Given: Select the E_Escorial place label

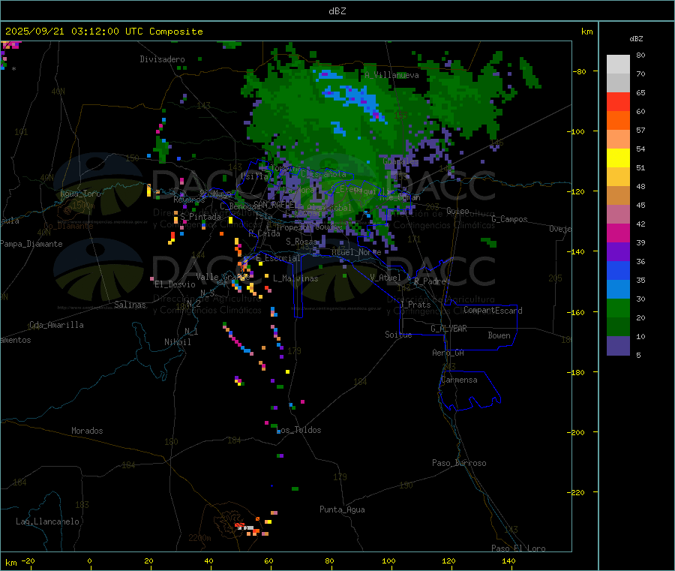Looking at the screenshot, I should click(x=278, y=258).
